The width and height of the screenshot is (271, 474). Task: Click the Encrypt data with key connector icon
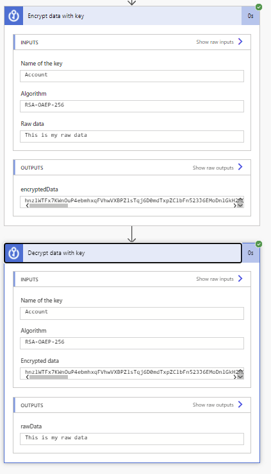pyautogui.click(x=13, y=15)
